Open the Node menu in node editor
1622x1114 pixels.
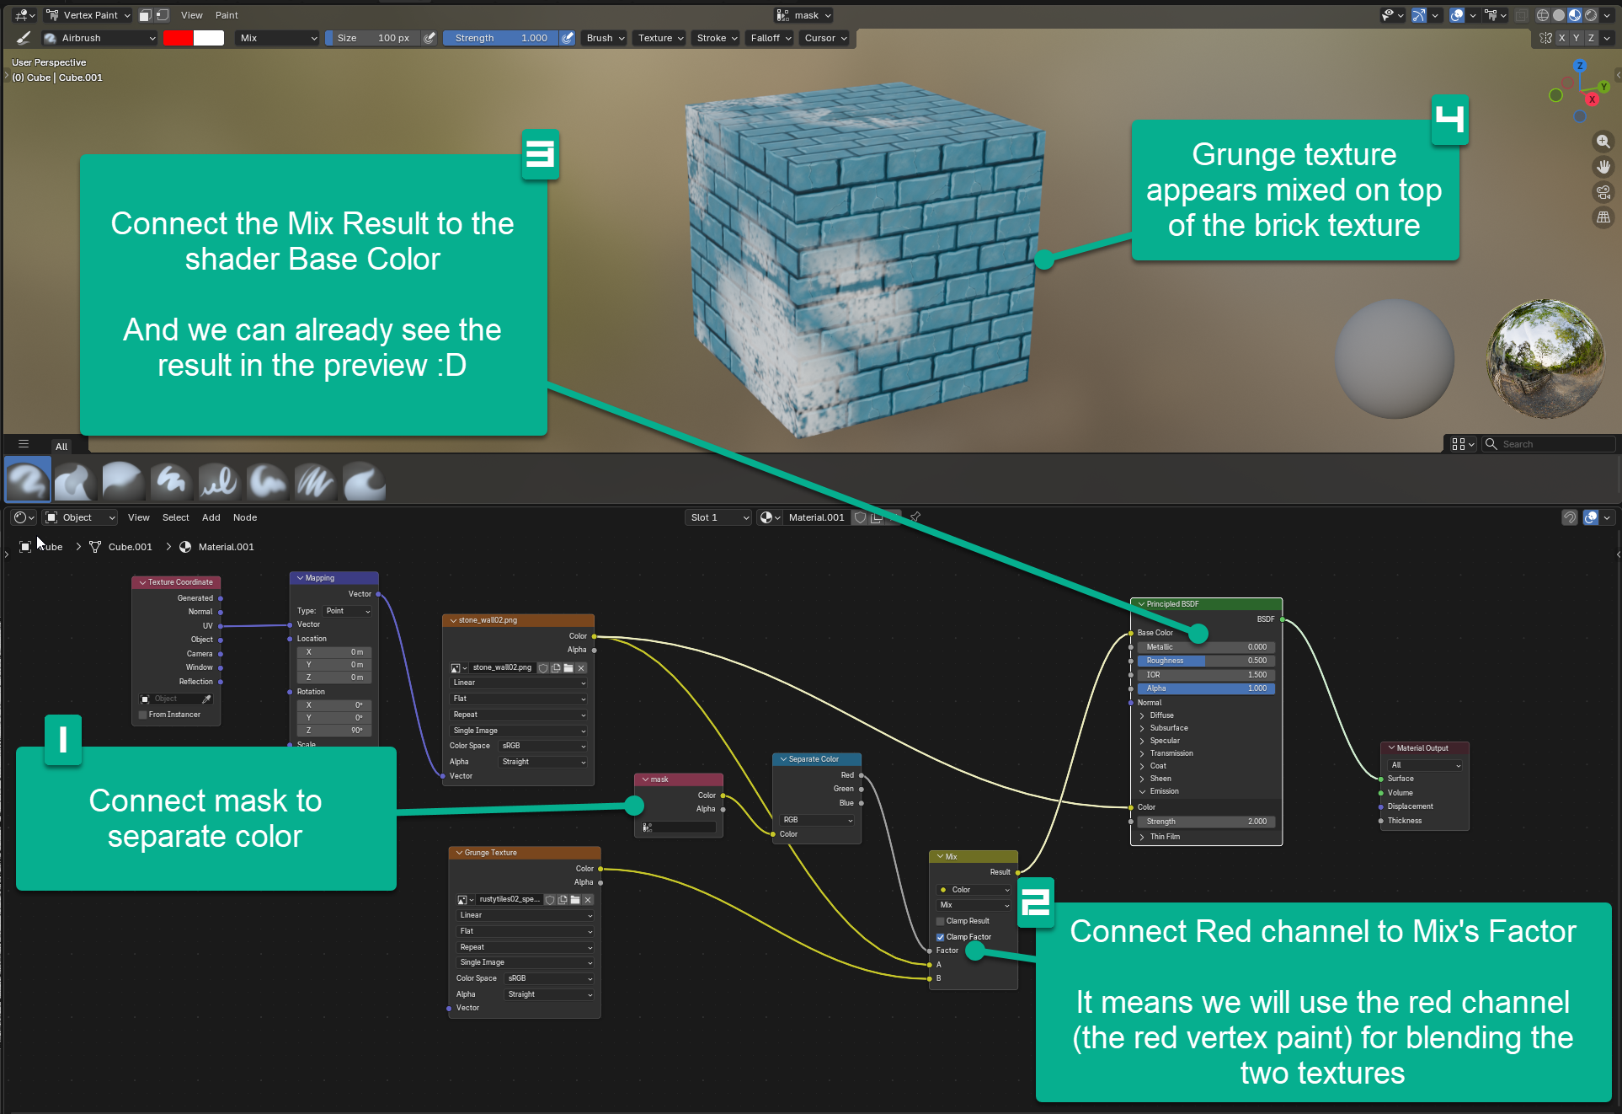245,517
